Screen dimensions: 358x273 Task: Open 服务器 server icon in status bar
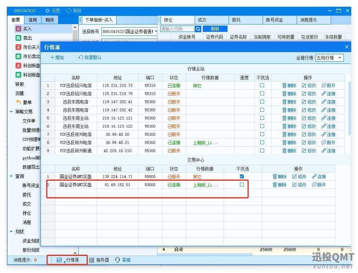(x=91, y=260)
